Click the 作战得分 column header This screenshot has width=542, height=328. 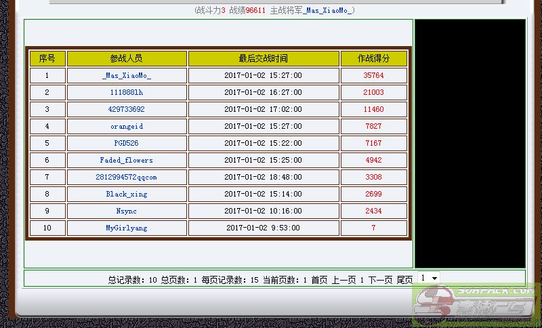[373, 59]
